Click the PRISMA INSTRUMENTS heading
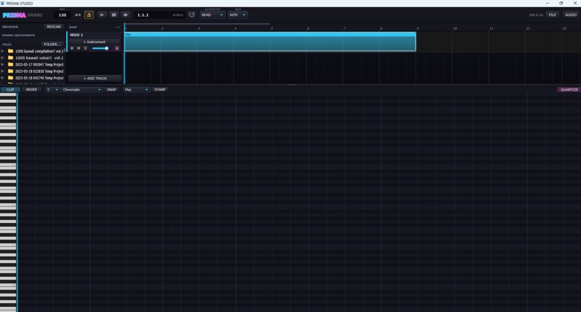581x312 pixels. (x=19, y=35)
